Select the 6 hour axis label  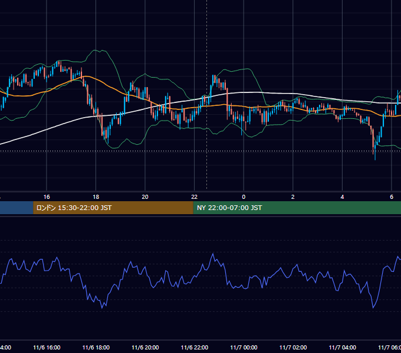392,197
